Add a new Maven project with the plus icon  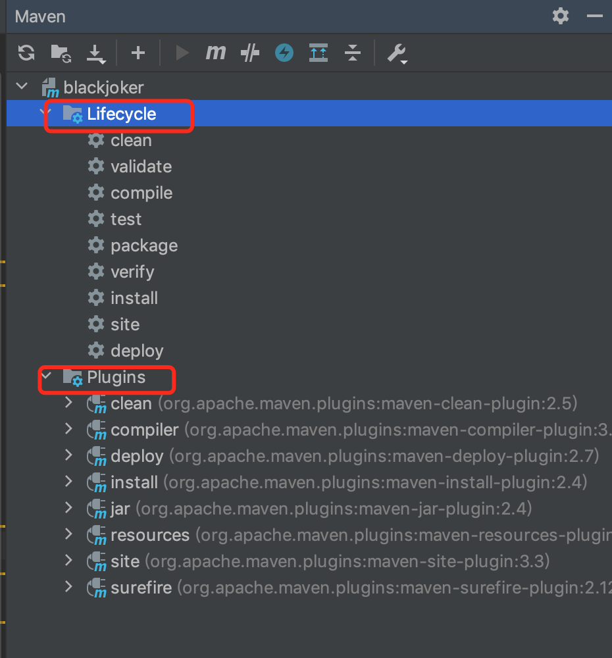click(138, 53)
